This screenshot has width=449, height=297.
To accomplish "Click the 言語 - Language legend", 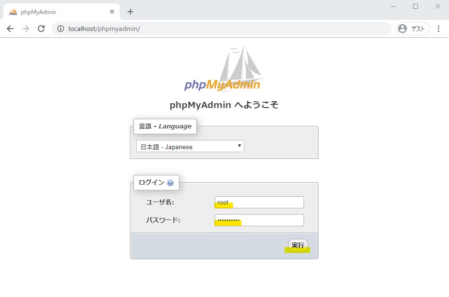I will tap(165, 126).
